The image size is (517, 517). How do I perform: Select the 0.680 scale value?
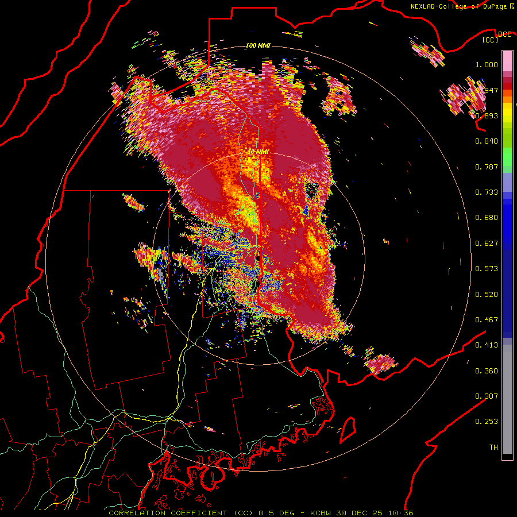click(x=487, y=218)
